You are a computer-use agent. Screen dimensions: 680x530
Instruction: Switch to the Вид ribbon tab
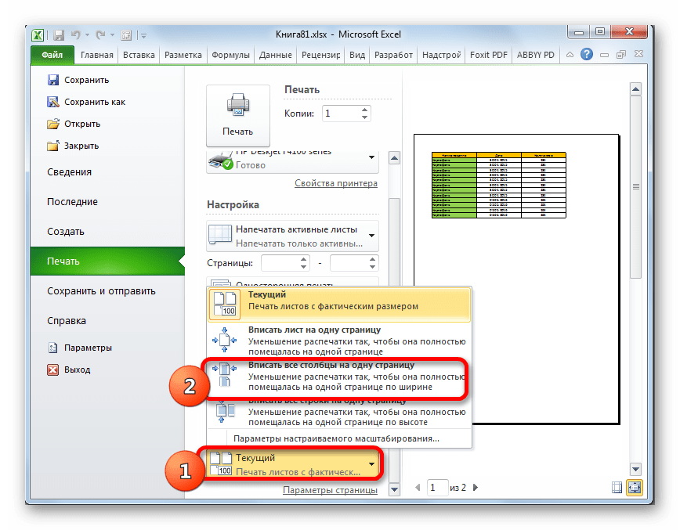[x=357, y=55]
